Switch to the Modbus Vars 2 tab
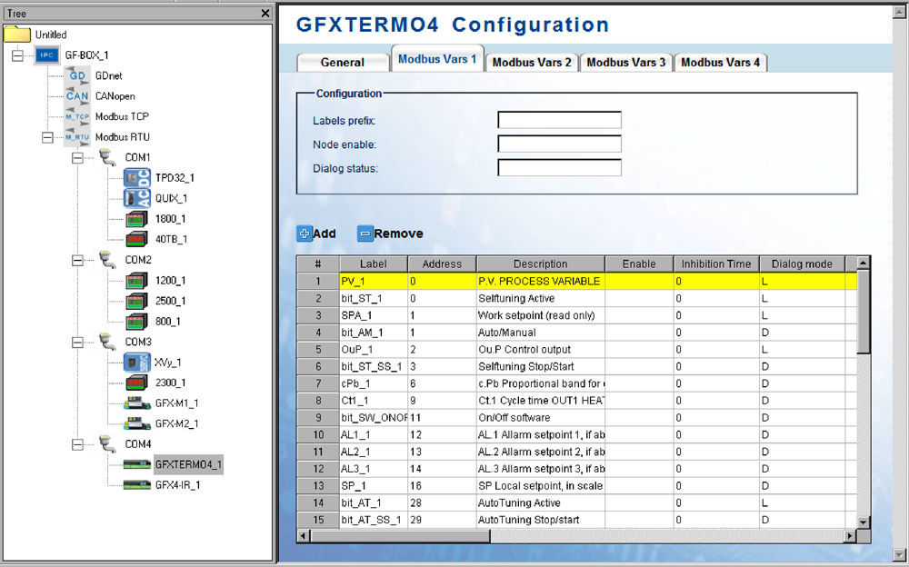This screenshot has height=567, width=909. (x=532, y=62)
